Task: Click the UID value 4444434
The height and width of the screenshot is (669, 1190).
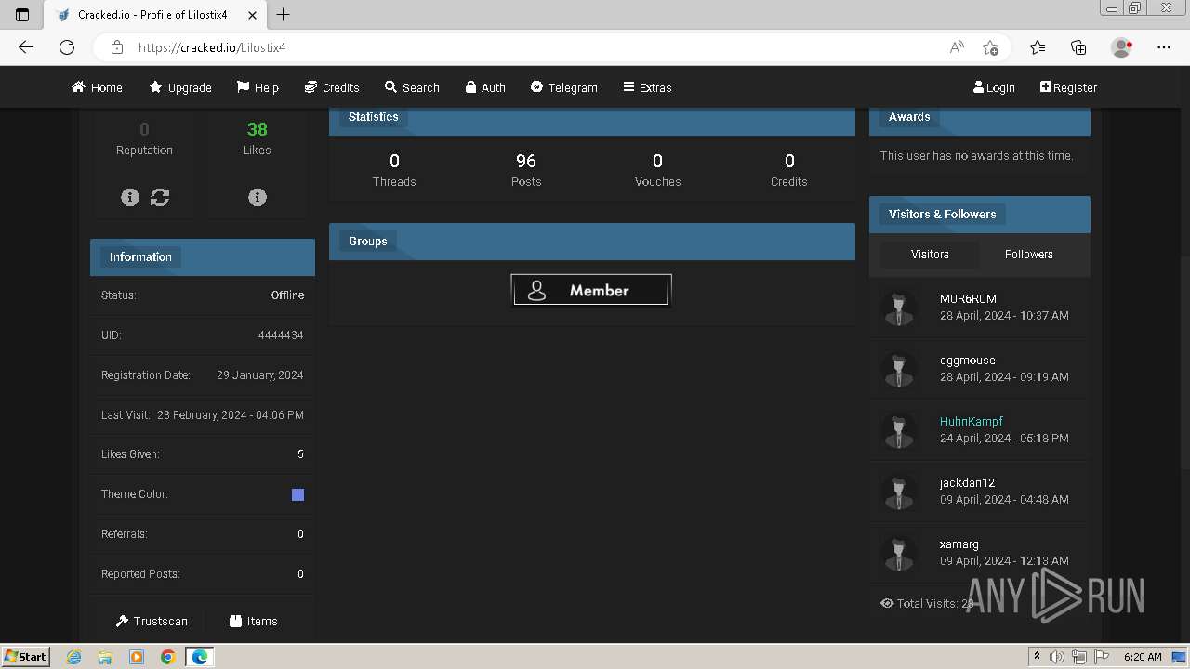Action: click(x=281, y=335)
